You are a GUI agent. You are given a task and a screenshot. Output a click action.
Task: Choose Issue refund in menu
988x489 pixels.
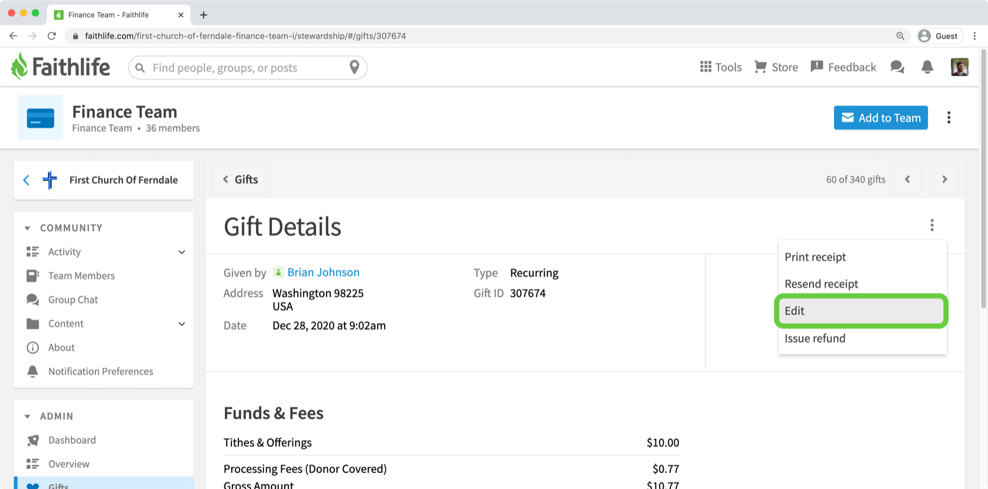point(862,338)
